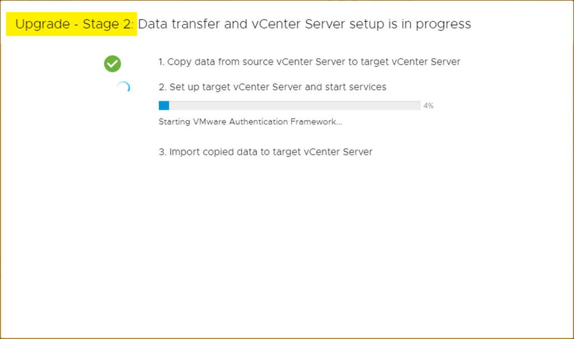
Task: Click the gray unfilled progress bar track
Action: point(295,105)
